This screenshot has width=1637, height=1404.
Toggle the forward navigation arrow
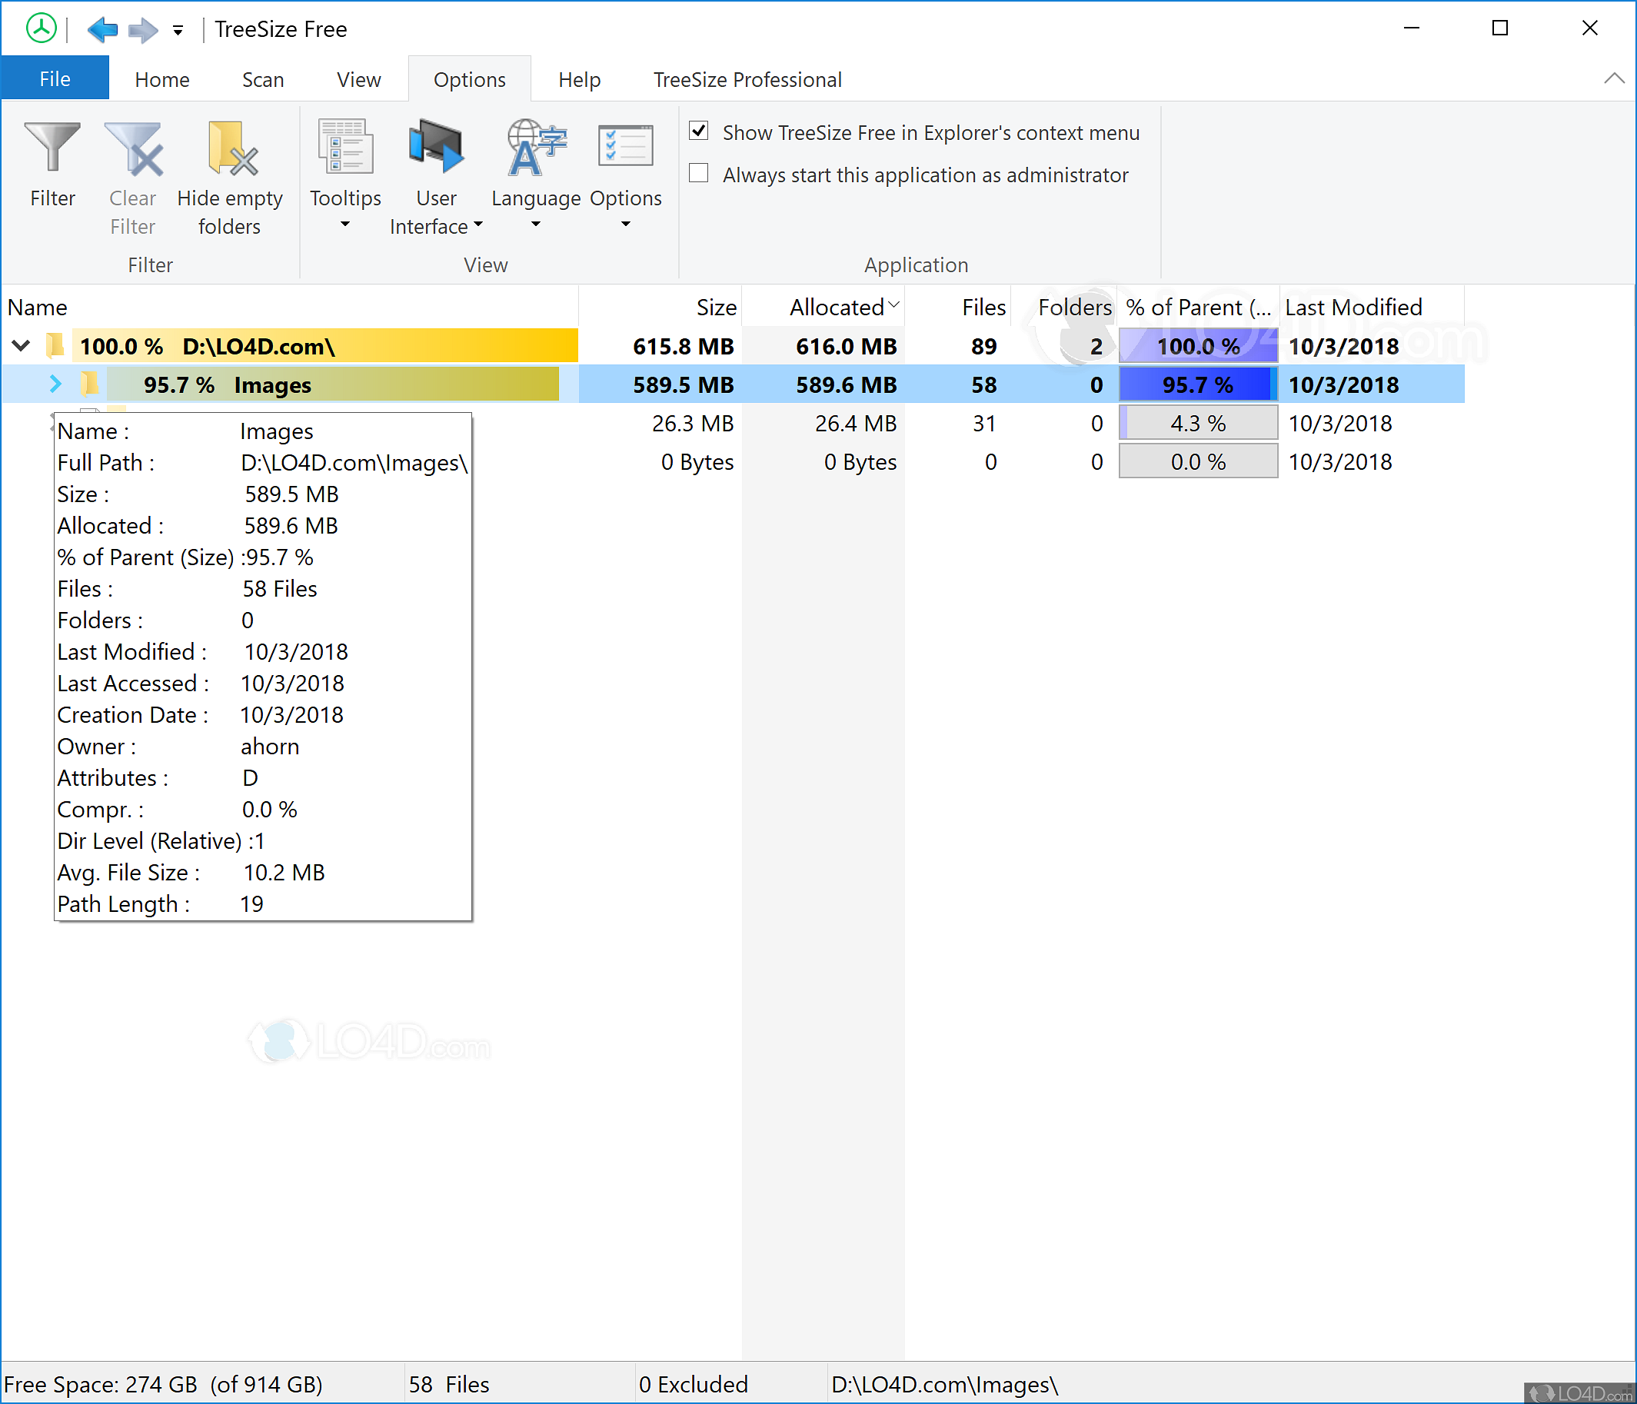tap(142, 28)
